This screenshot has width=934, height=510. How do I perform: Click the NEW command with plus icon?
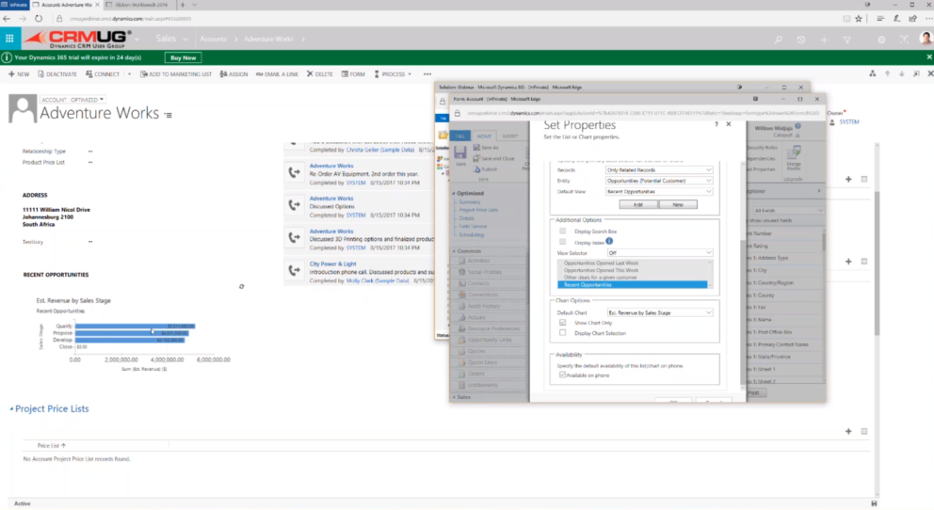click(19, 74)
